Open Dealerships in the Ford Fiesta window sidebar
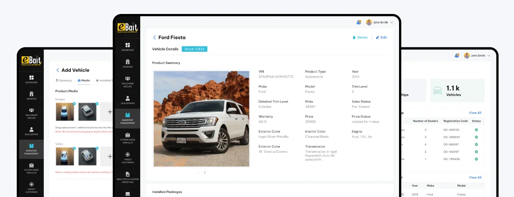This screenshot has width=514, height=197. pyautogui.click(x=128, y=100)
